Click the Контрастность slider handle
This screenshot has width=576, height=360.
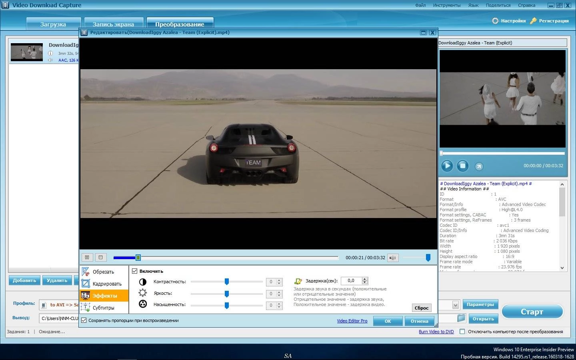(226, 282)
